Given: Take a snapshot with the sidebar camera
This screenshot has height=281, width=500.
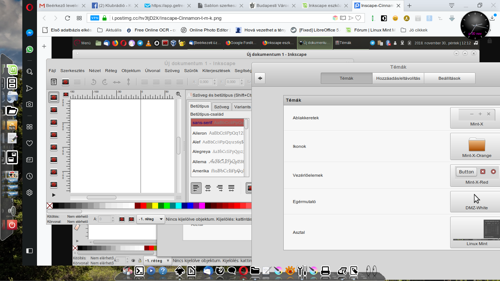Looking at the screenshot, I should 30,104.
